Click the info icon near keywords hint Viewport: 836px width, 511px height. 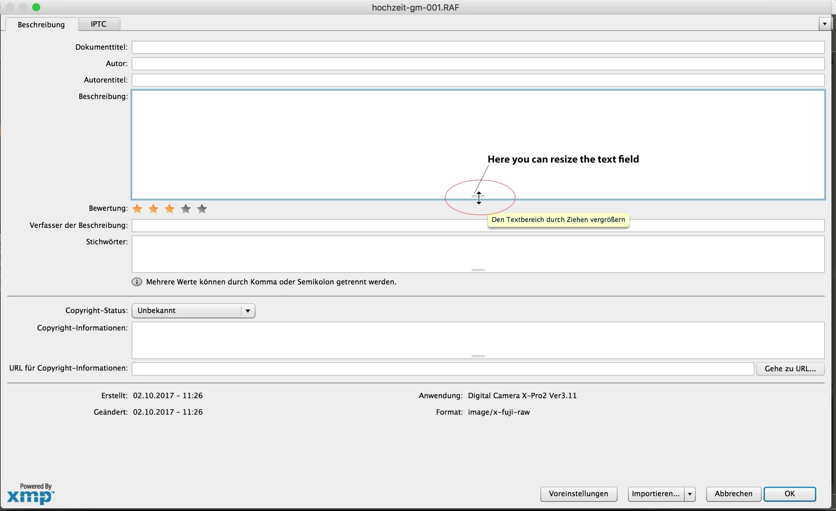137,282
